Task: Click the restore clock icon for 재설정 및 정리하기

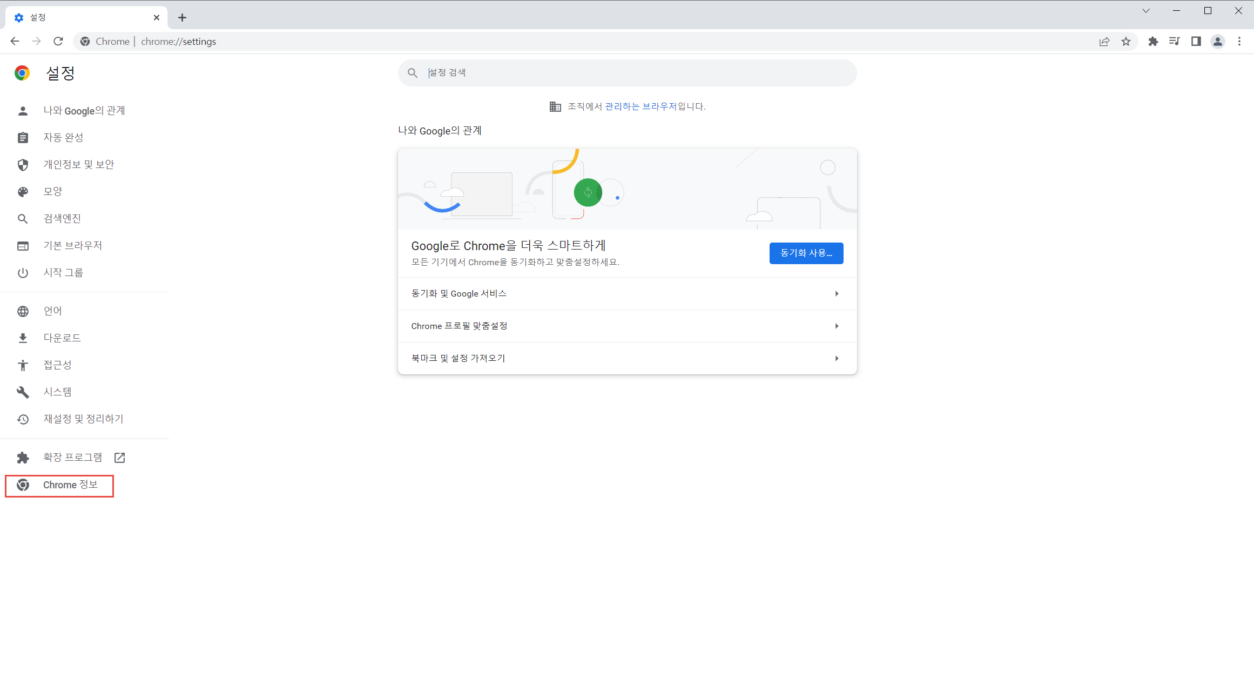Action: pos(23,419)
